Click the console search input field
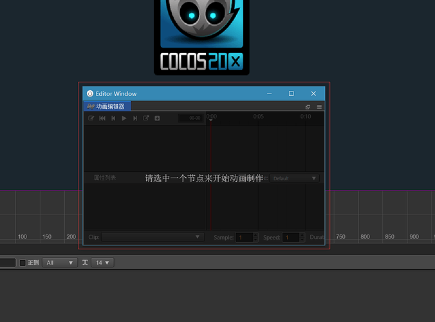This screenshot has height=322, width=435. (x=8, y=263)
